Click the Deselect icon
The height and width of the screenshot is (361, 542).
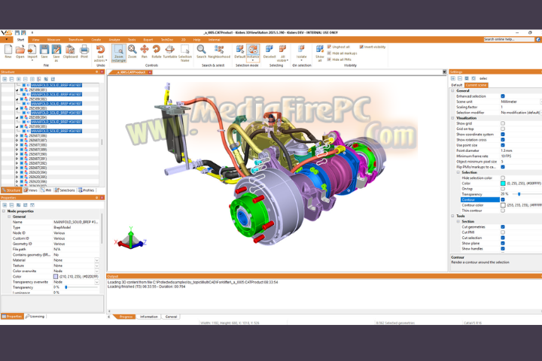coord(269,50)
